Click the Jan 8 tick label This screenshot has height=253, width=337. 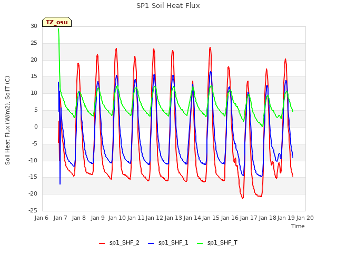pyautogui.click(x=79, y=218)
